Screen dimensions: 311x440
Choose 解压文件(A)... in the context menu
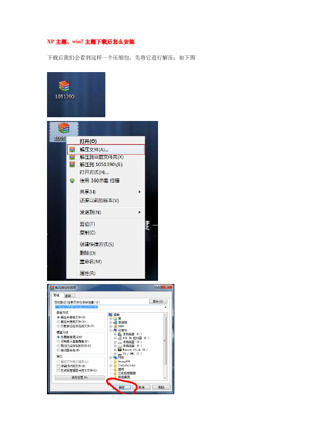point(105,150)
